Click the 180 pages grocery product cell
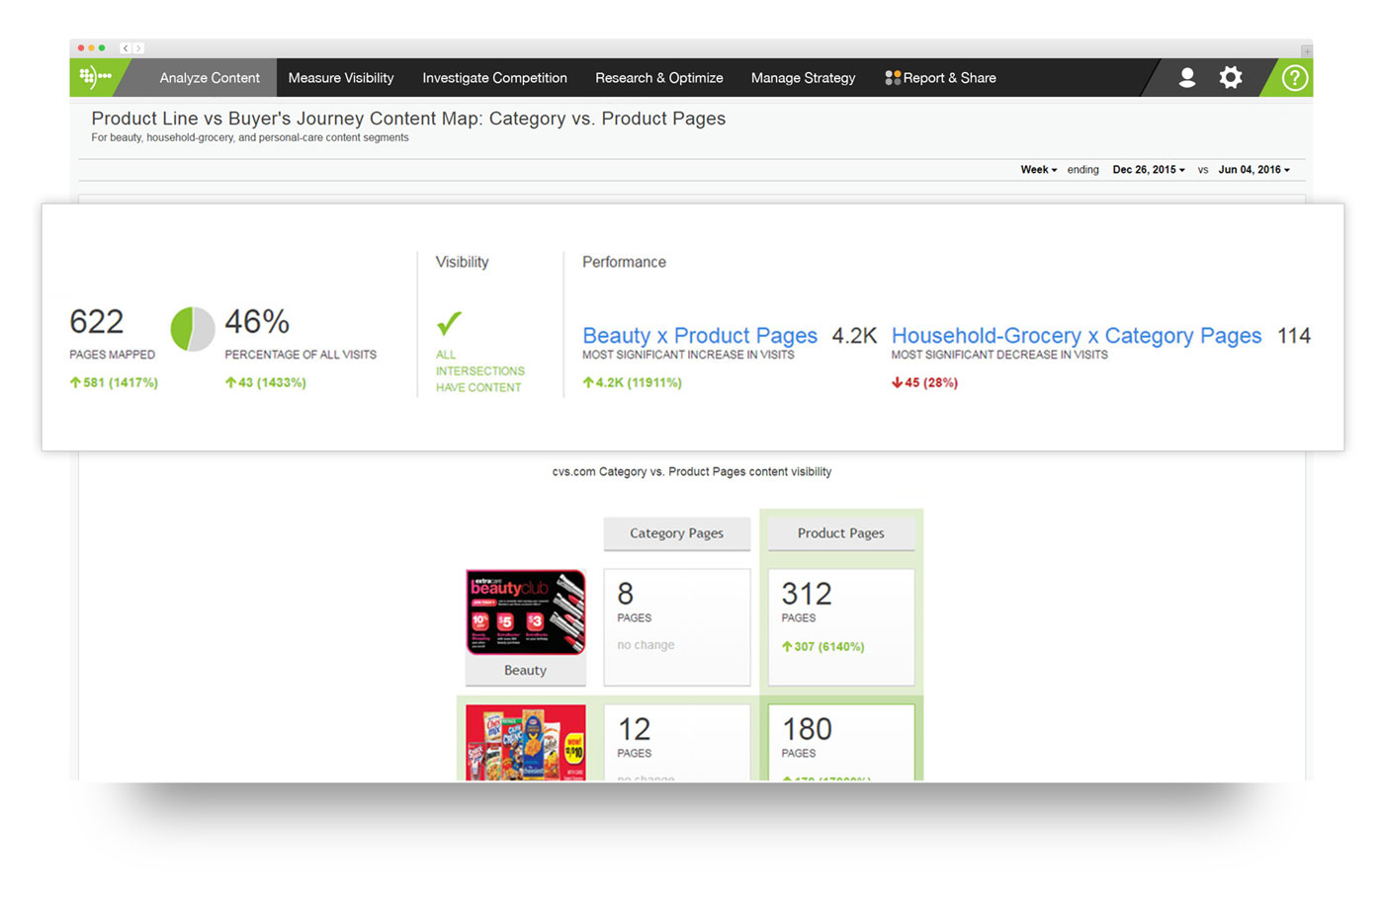 (x=841, y=743)
